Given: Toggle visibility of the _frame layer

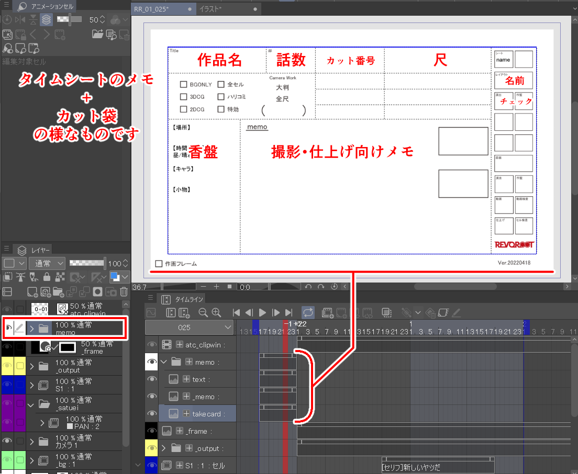Looking at the screenshot, I should coord(151,431).
